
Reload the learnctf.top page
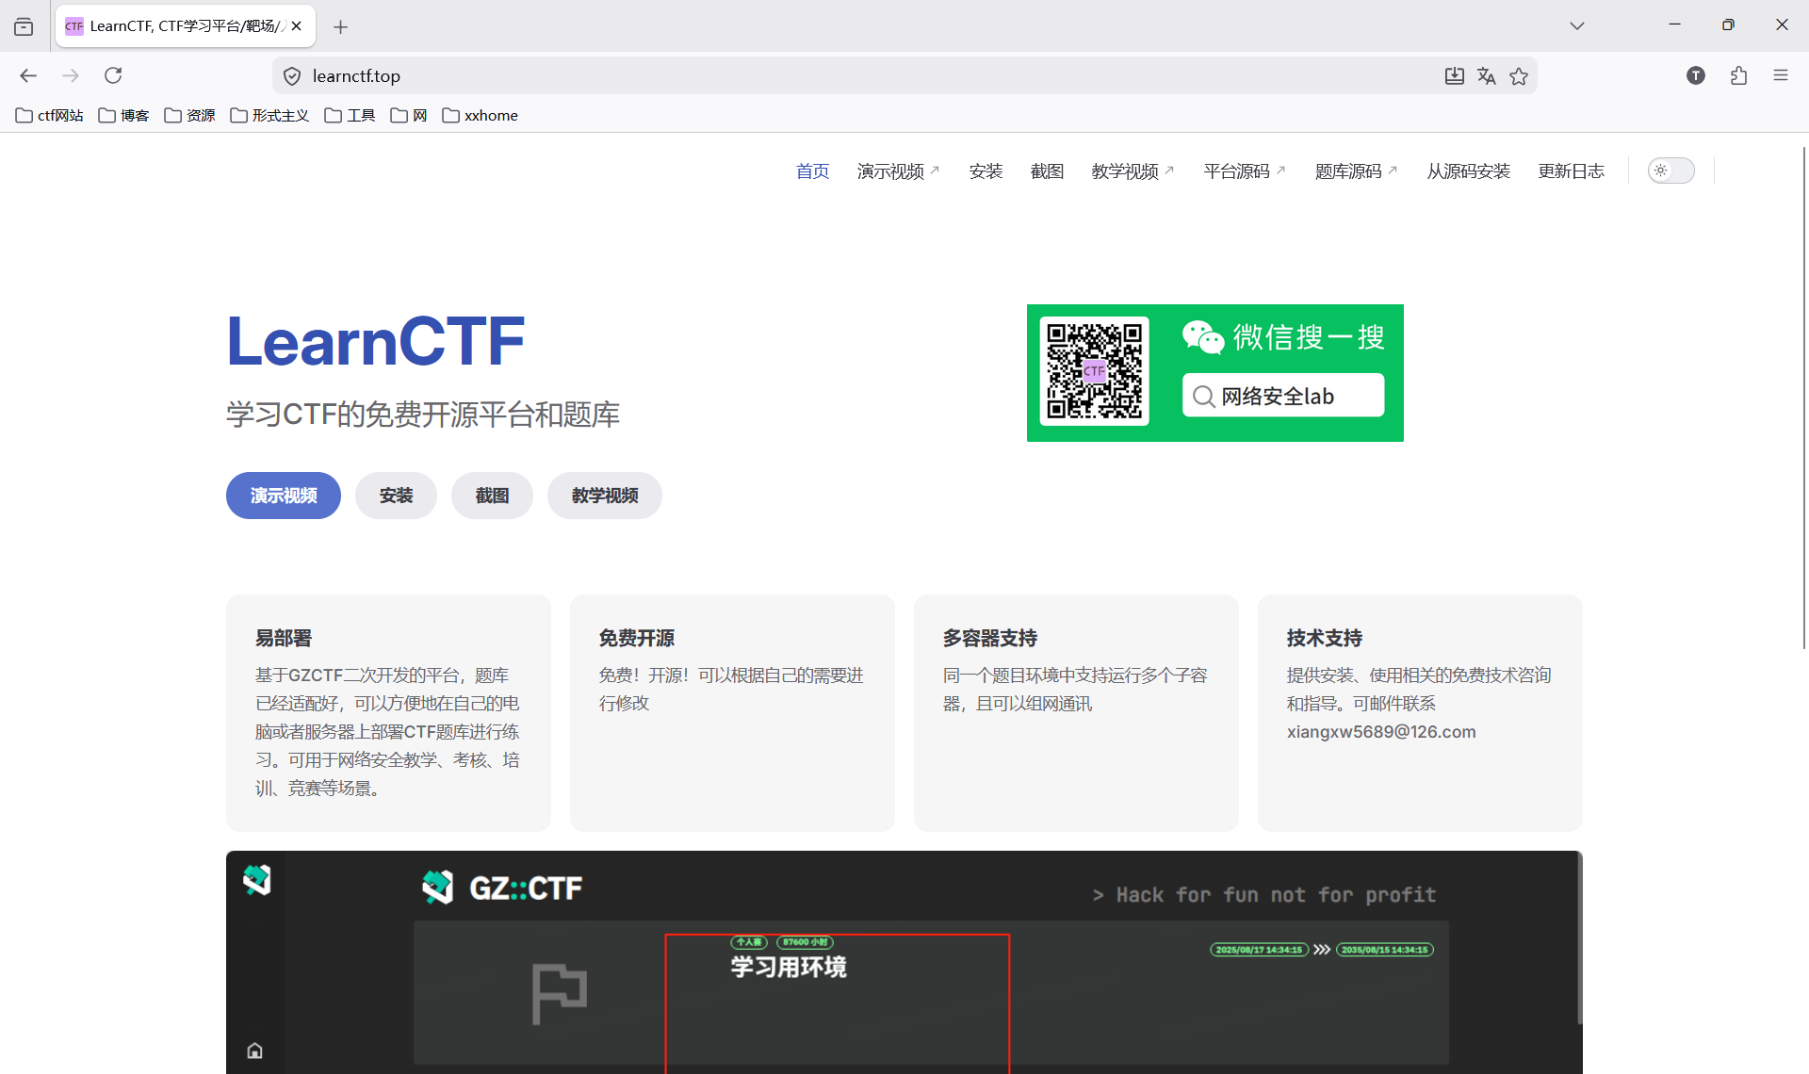coord(113,75)
